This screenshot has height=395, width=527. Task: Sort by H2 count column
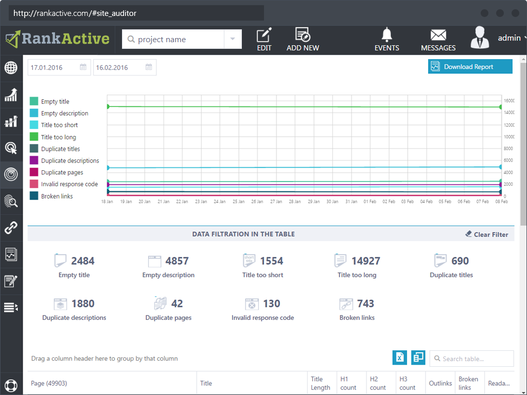coord(381,383)
